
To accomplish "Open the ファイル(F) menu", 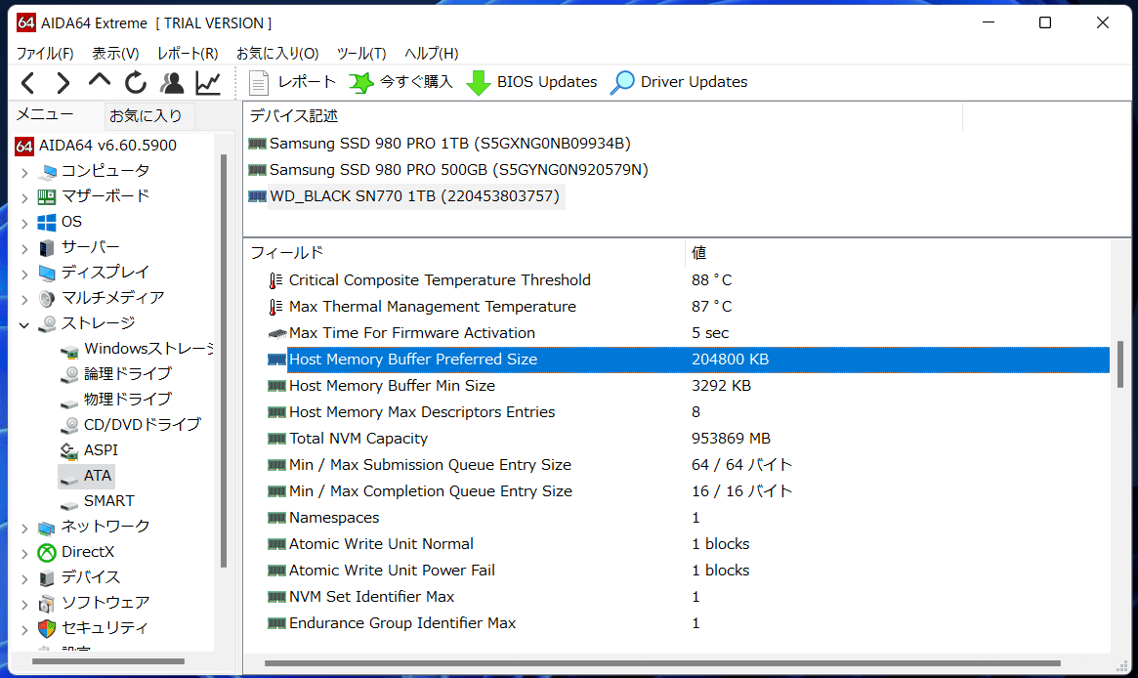I will (x=45, y=53).
